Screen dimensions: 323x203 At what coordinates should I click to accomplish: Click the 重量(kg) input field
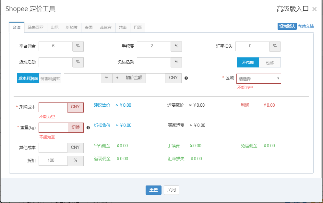click(x=53, y=128)
